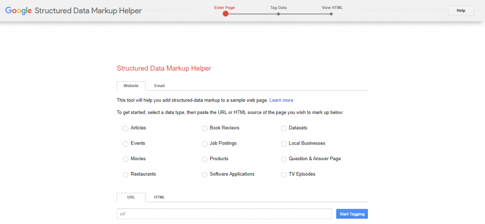Image resolution: width=485 pixels, height=224 pixels.
Task: Click the Tag Data step marker
Action: click(x=278, y=14)
